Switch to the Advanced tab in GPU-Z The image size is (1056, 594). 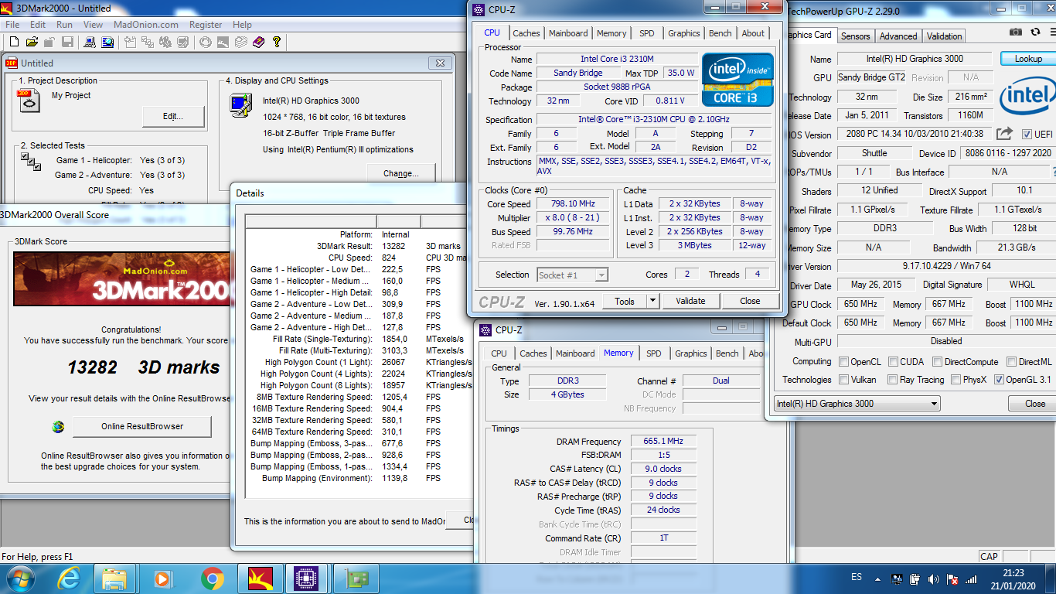click(898, 36)
